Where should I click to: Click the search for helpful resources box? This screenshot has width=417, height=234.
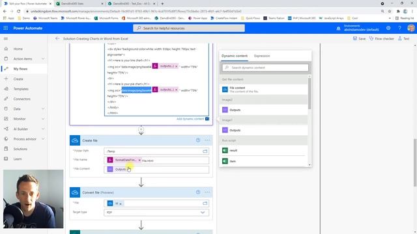(x=189, y=28)
